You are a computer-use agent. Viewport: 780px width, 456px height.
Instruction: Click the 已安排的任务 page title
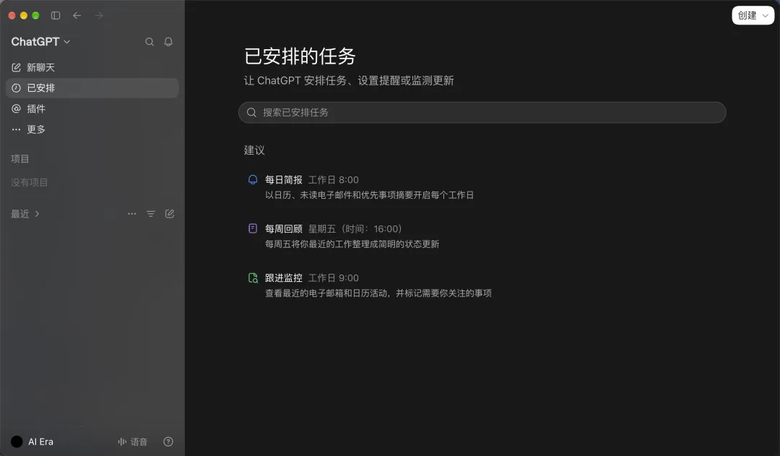click(300, 56)
